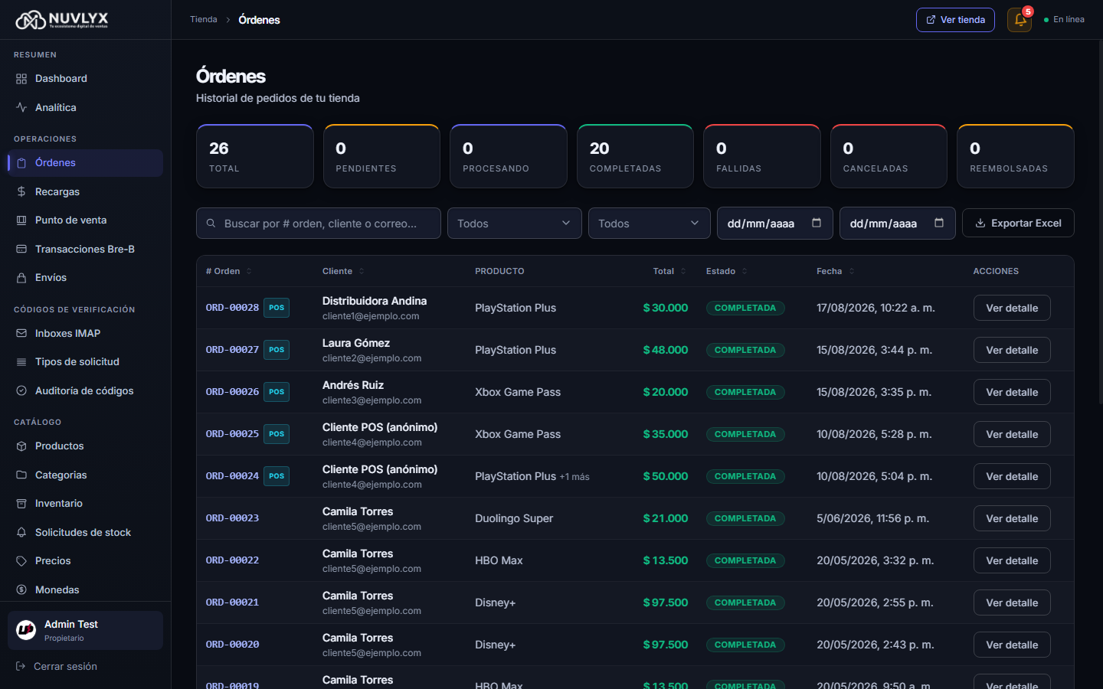Click the Ver tienda button
Screen dimensions: 1103x689
coord(955,20)
